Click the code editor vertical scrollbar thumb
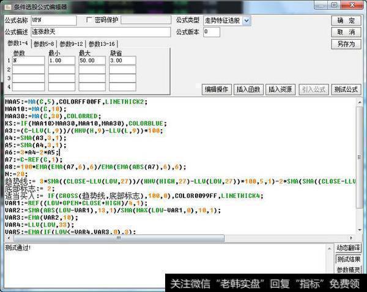This screenshot has height=292, width=367. click(360, 157)
